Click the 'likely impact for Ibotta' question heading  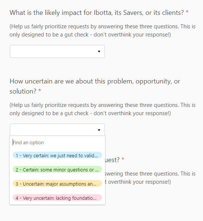pos(96,13)
